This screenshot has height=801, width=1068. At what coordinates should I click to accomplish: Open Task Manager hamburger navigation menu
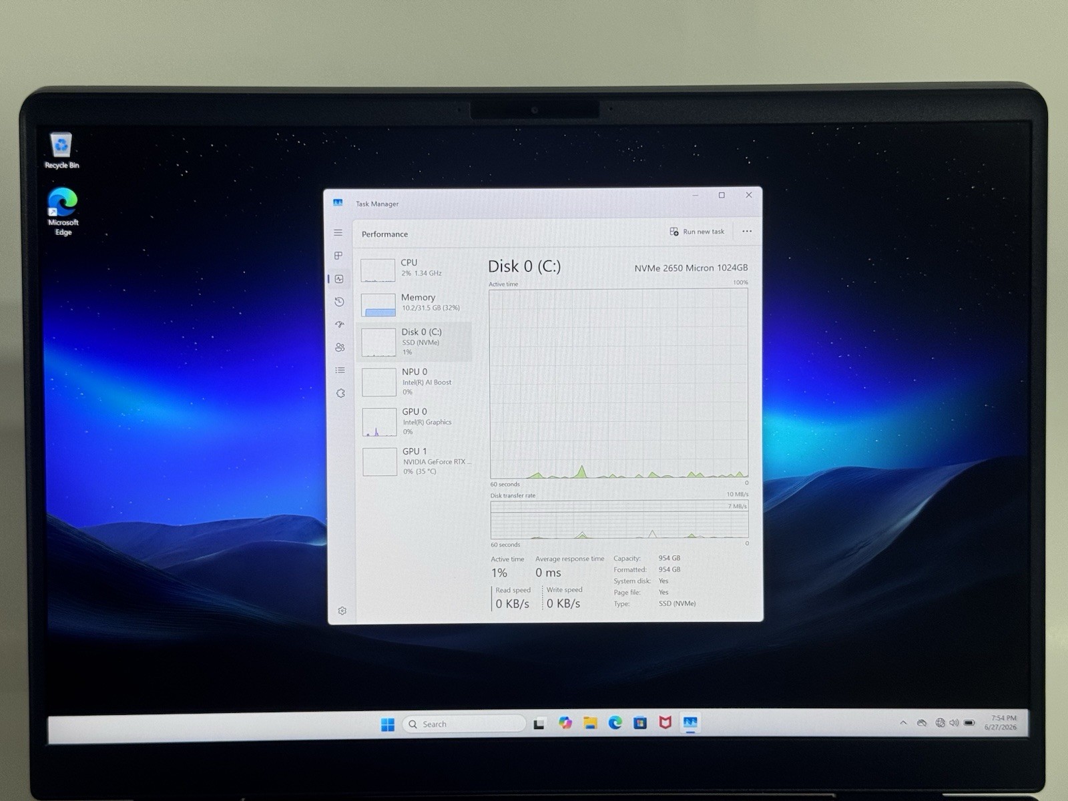338,233
